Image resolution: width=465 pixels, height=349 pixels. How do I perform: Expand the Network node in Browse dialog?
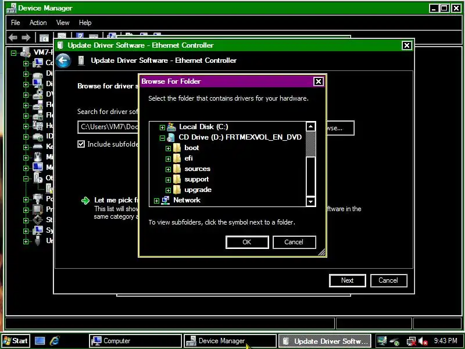coord(156,201)
